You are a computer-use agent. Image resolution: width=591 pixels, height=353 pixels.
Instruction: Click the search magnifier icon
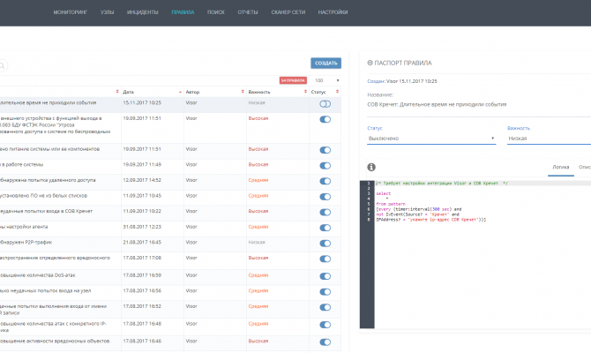(3, 65)
